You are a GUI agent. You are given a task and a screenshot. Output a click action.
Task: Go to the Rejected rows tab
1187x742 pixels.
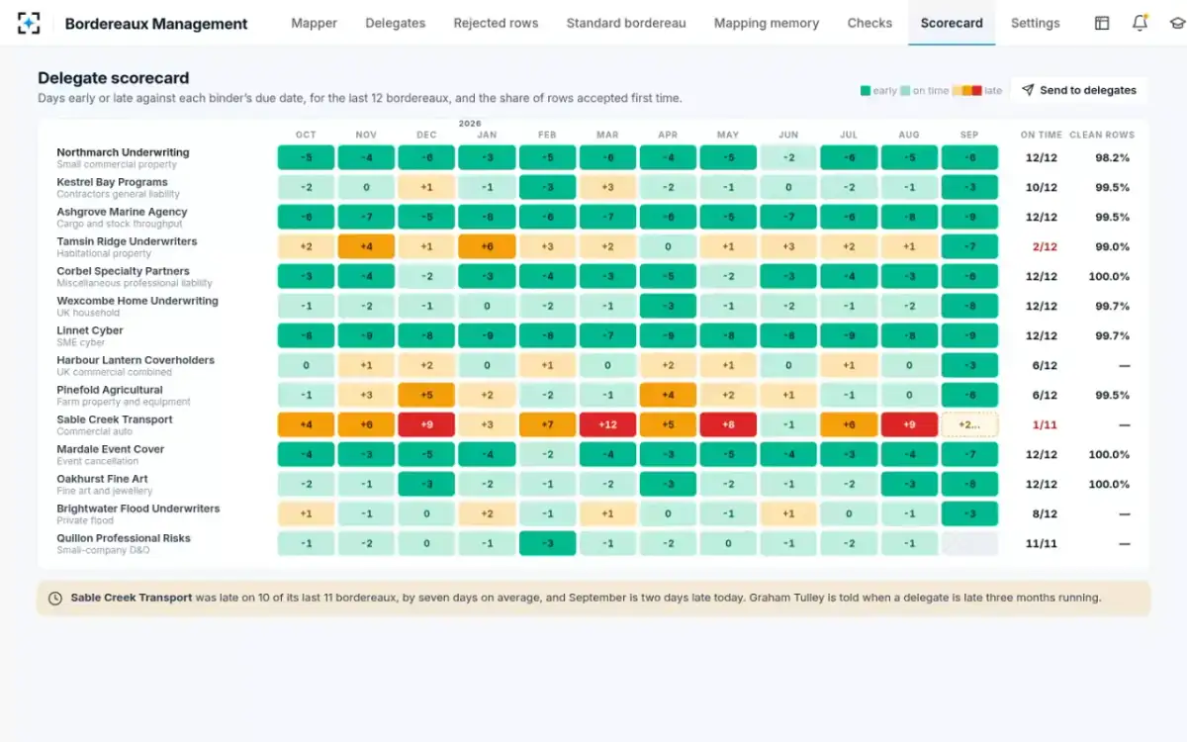pyautogui.click(x=496, y=23)
